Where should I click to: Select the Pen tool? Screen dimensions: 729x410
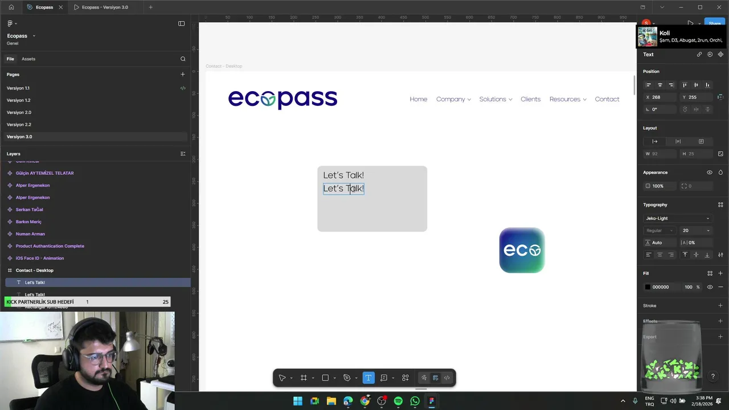347,378
